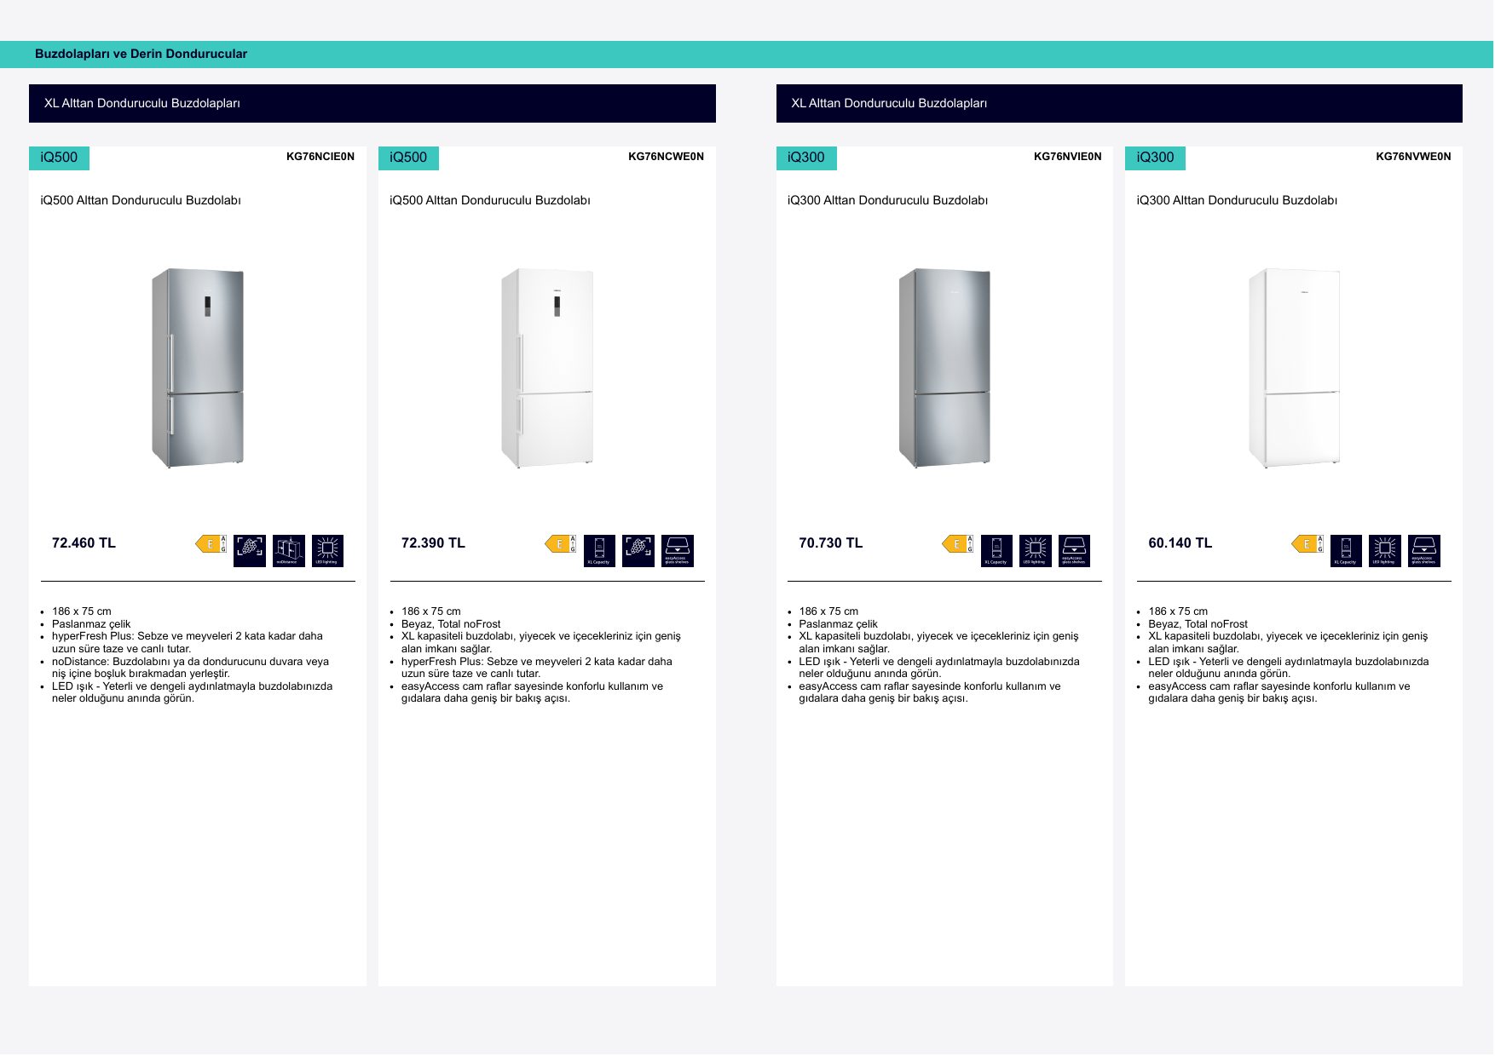The height and width of the screenshot is (1056, 1495).
Task: Click the easyAccess bullet for KG76NVIE0N
Action: pyautogui.click(x=930, y=692)
